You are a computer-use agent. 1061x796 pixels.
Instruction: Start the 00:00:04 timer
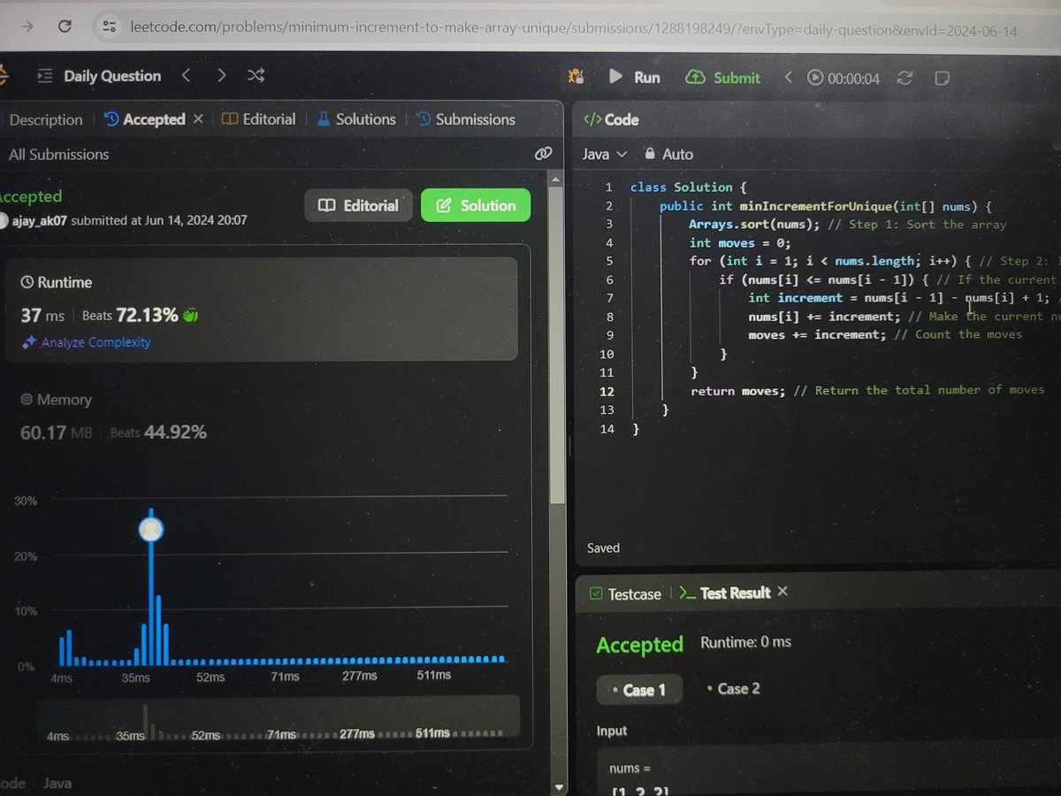point(843,79)
